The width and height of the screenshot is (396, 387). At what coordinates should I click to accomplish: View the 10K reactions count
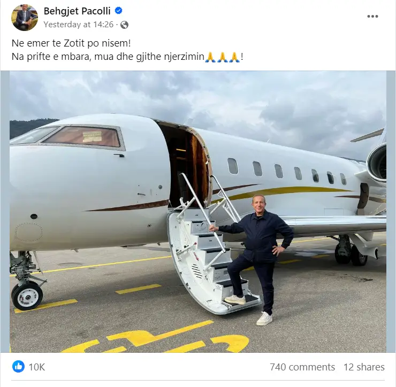click(37, 367)
